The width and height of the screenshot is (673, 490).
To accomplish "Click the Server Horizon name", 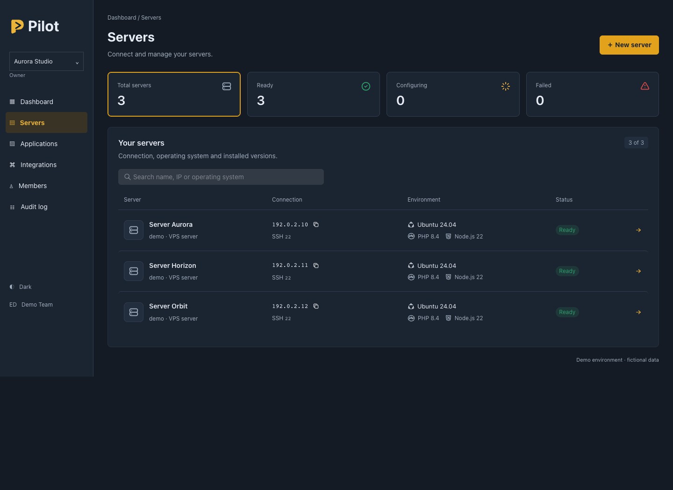I will (172, 266).
